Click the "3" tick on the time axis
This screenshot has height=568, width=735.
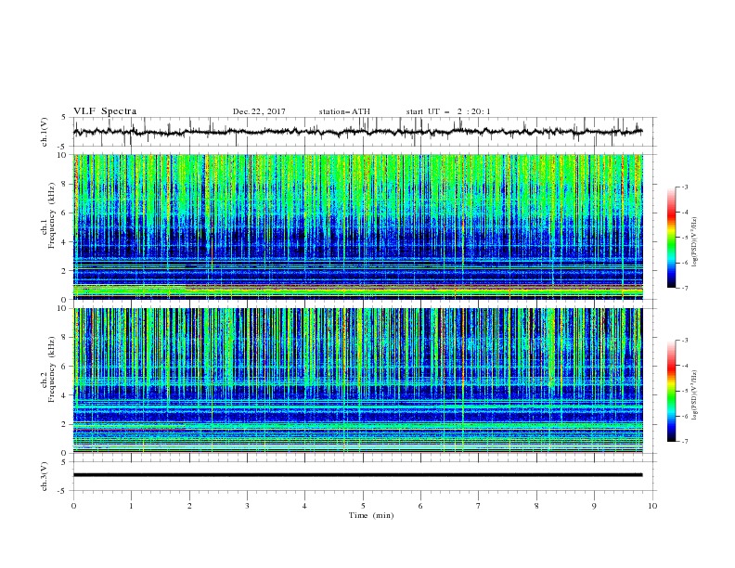247,506
